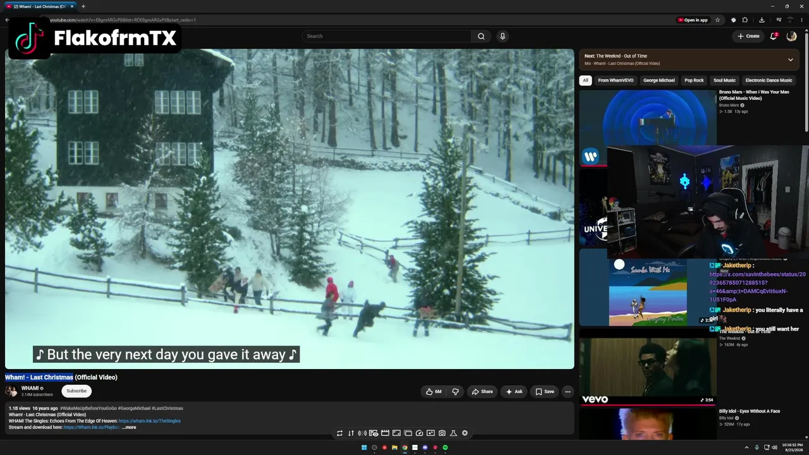Open the vevo thumbnail with 3:54 duration
The height and width of the screenshot is (455, 809).
(x=648, y=370)
